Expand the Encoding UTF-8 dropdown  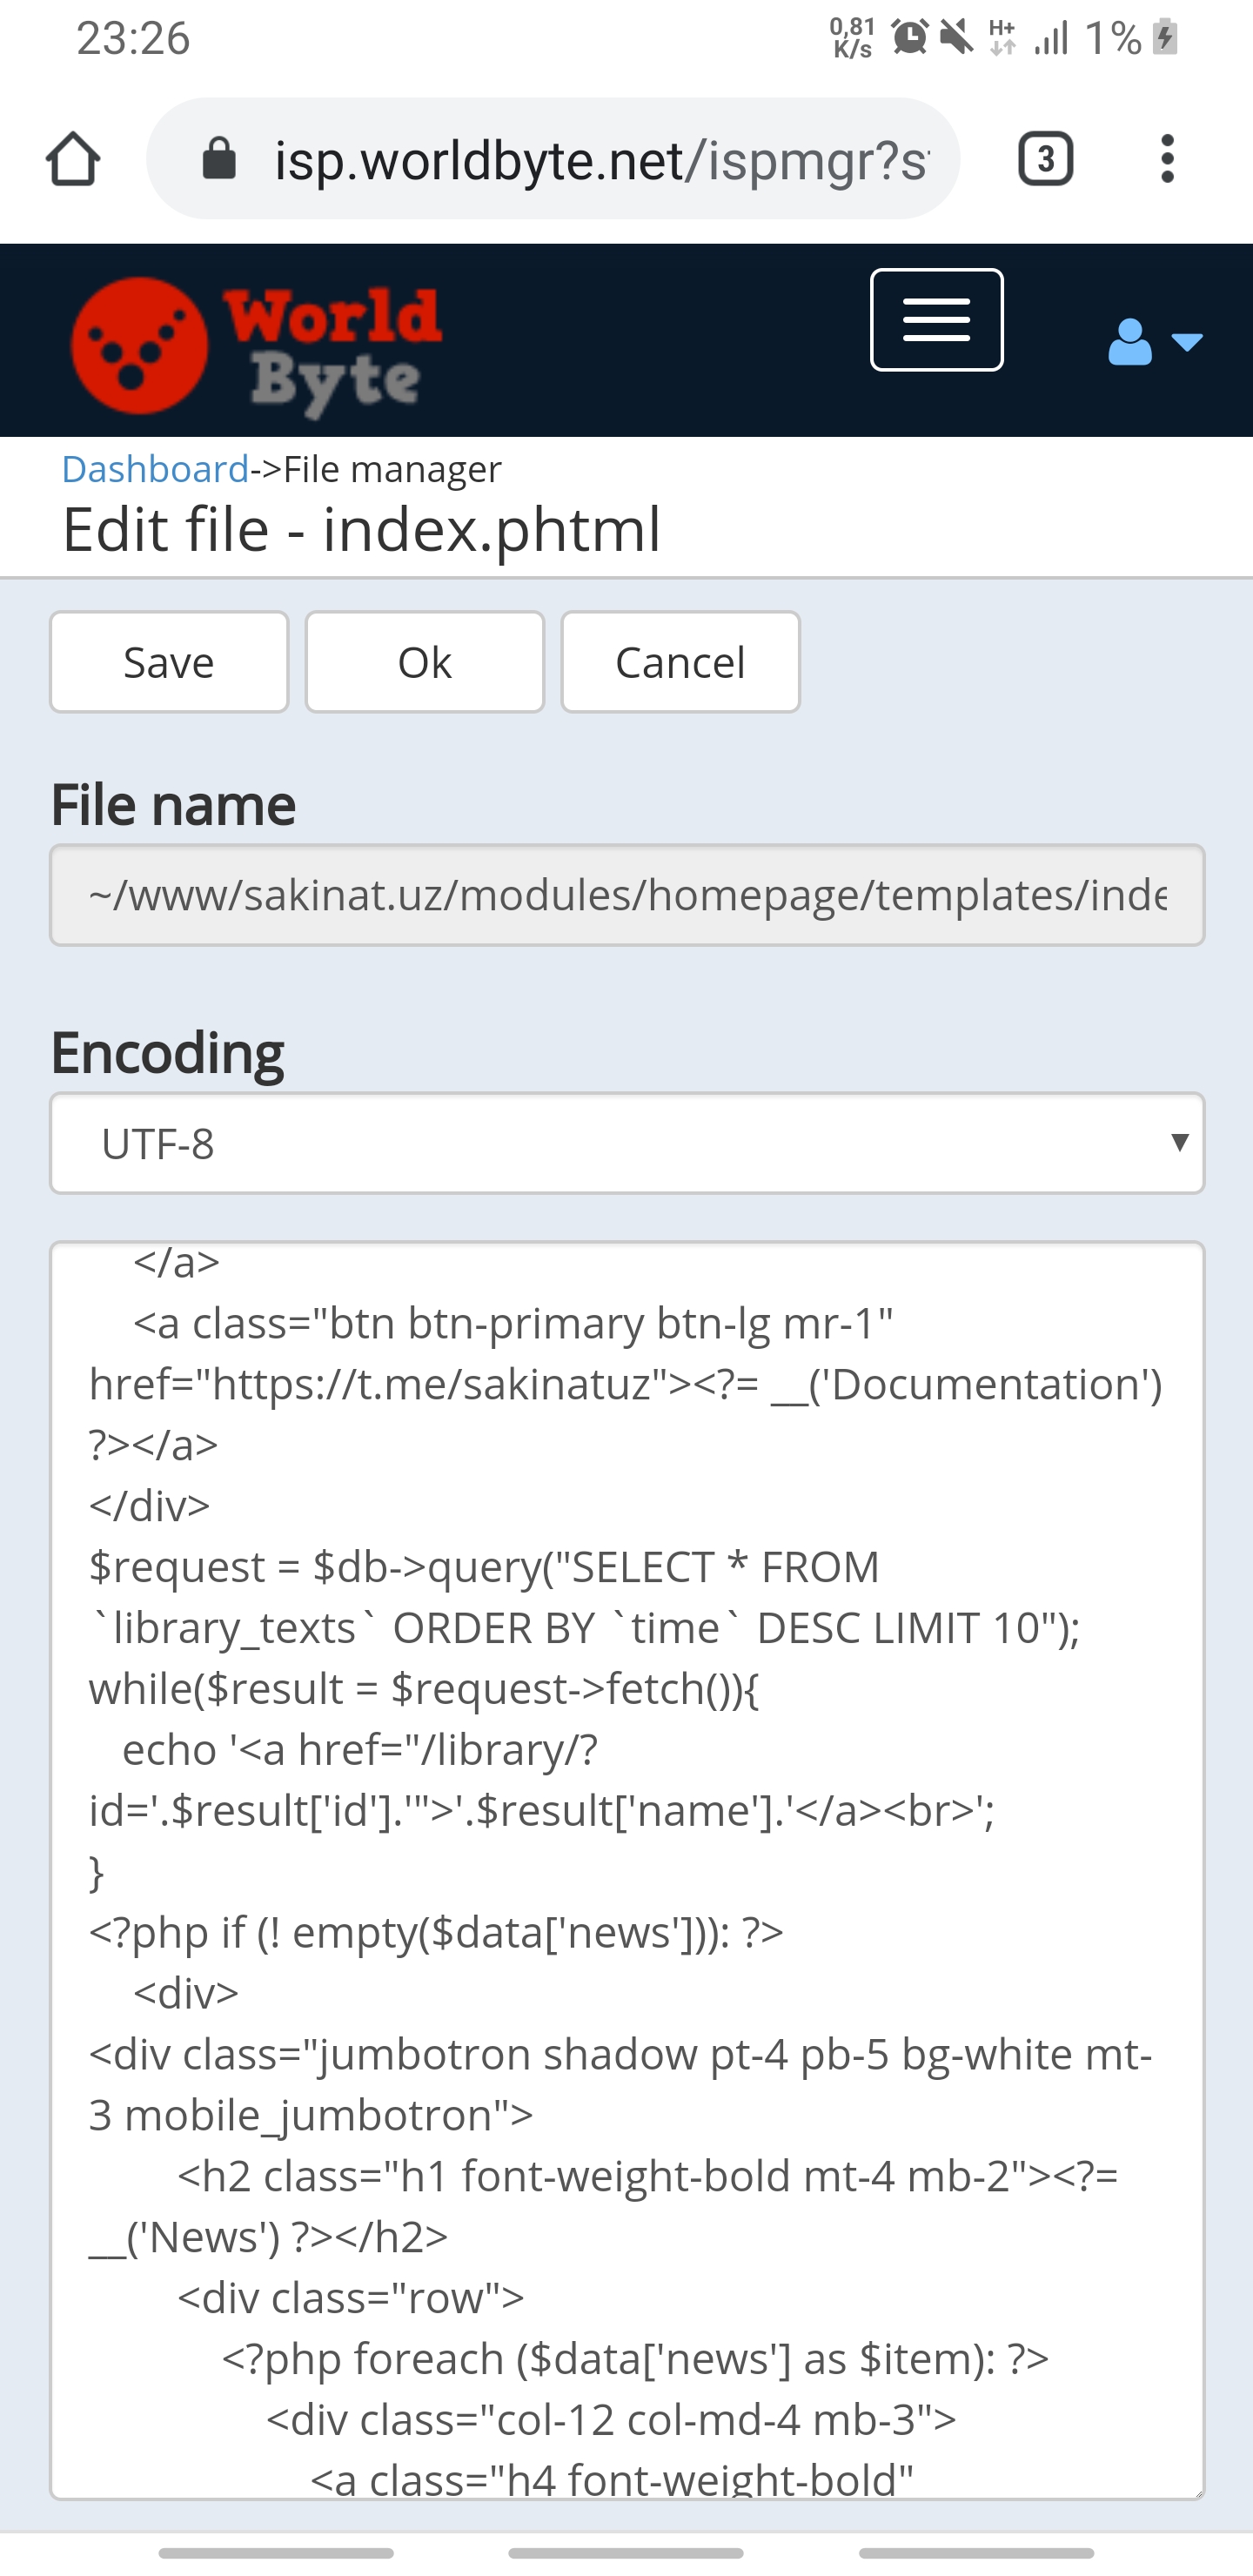click(x=627, y=1143)
